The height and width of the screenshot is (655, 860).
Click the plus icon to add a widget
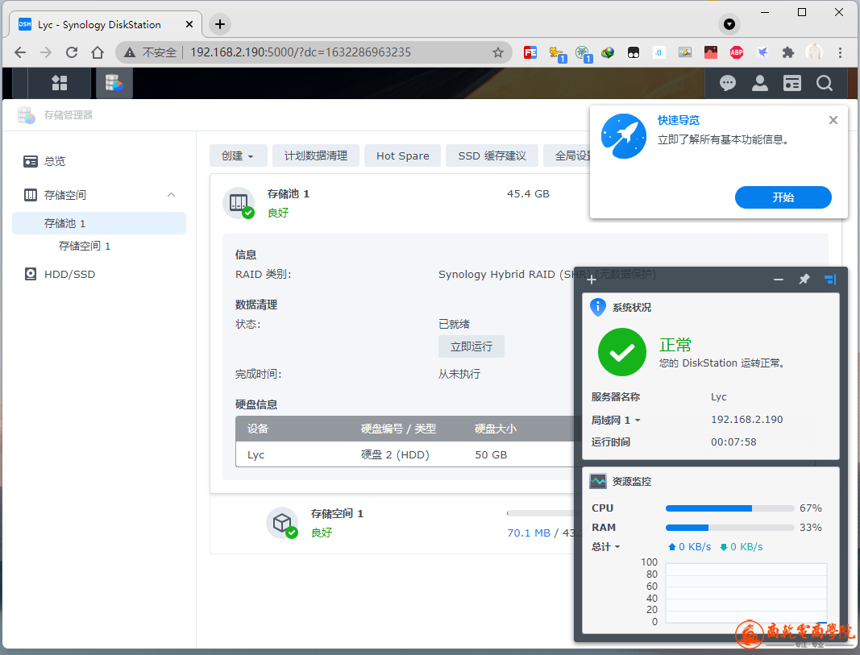(x=592, y=280)
